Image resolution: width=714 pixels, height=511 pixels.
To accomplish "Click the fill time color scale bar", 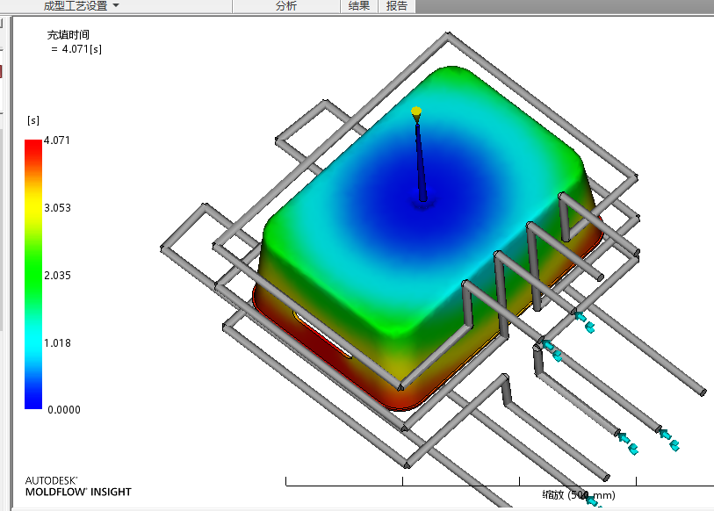I will [x=33, y=274].
